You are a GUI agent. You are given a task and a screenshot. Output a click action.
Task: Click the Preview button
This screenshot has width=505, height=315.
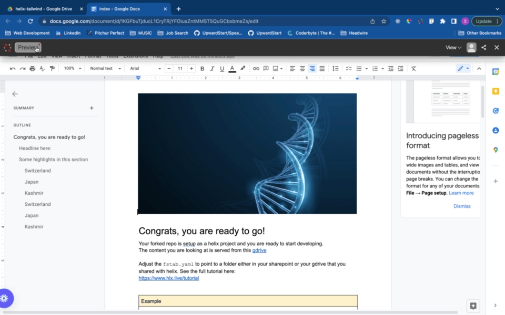point(28,47)
